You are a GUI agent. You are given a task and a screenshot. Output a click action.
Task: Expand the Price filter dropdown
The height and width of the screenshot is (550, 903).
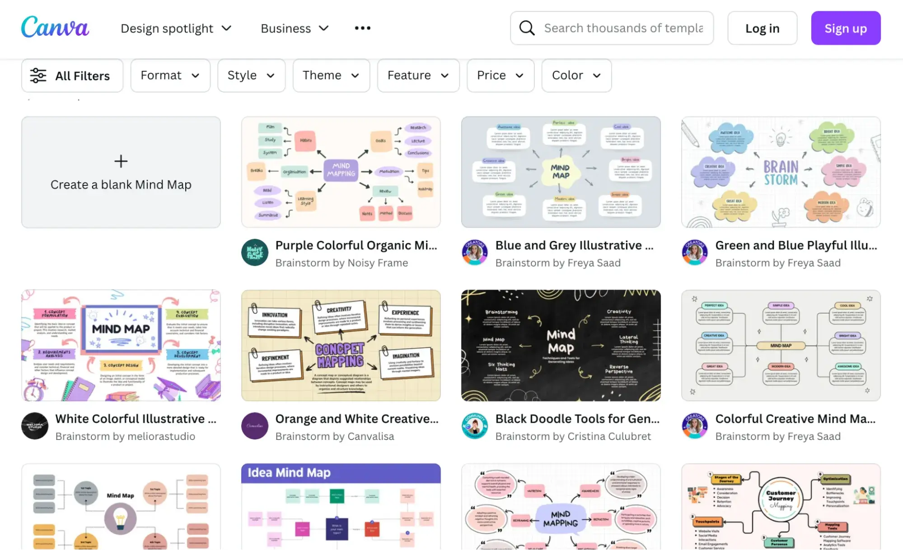click(500, 75)
